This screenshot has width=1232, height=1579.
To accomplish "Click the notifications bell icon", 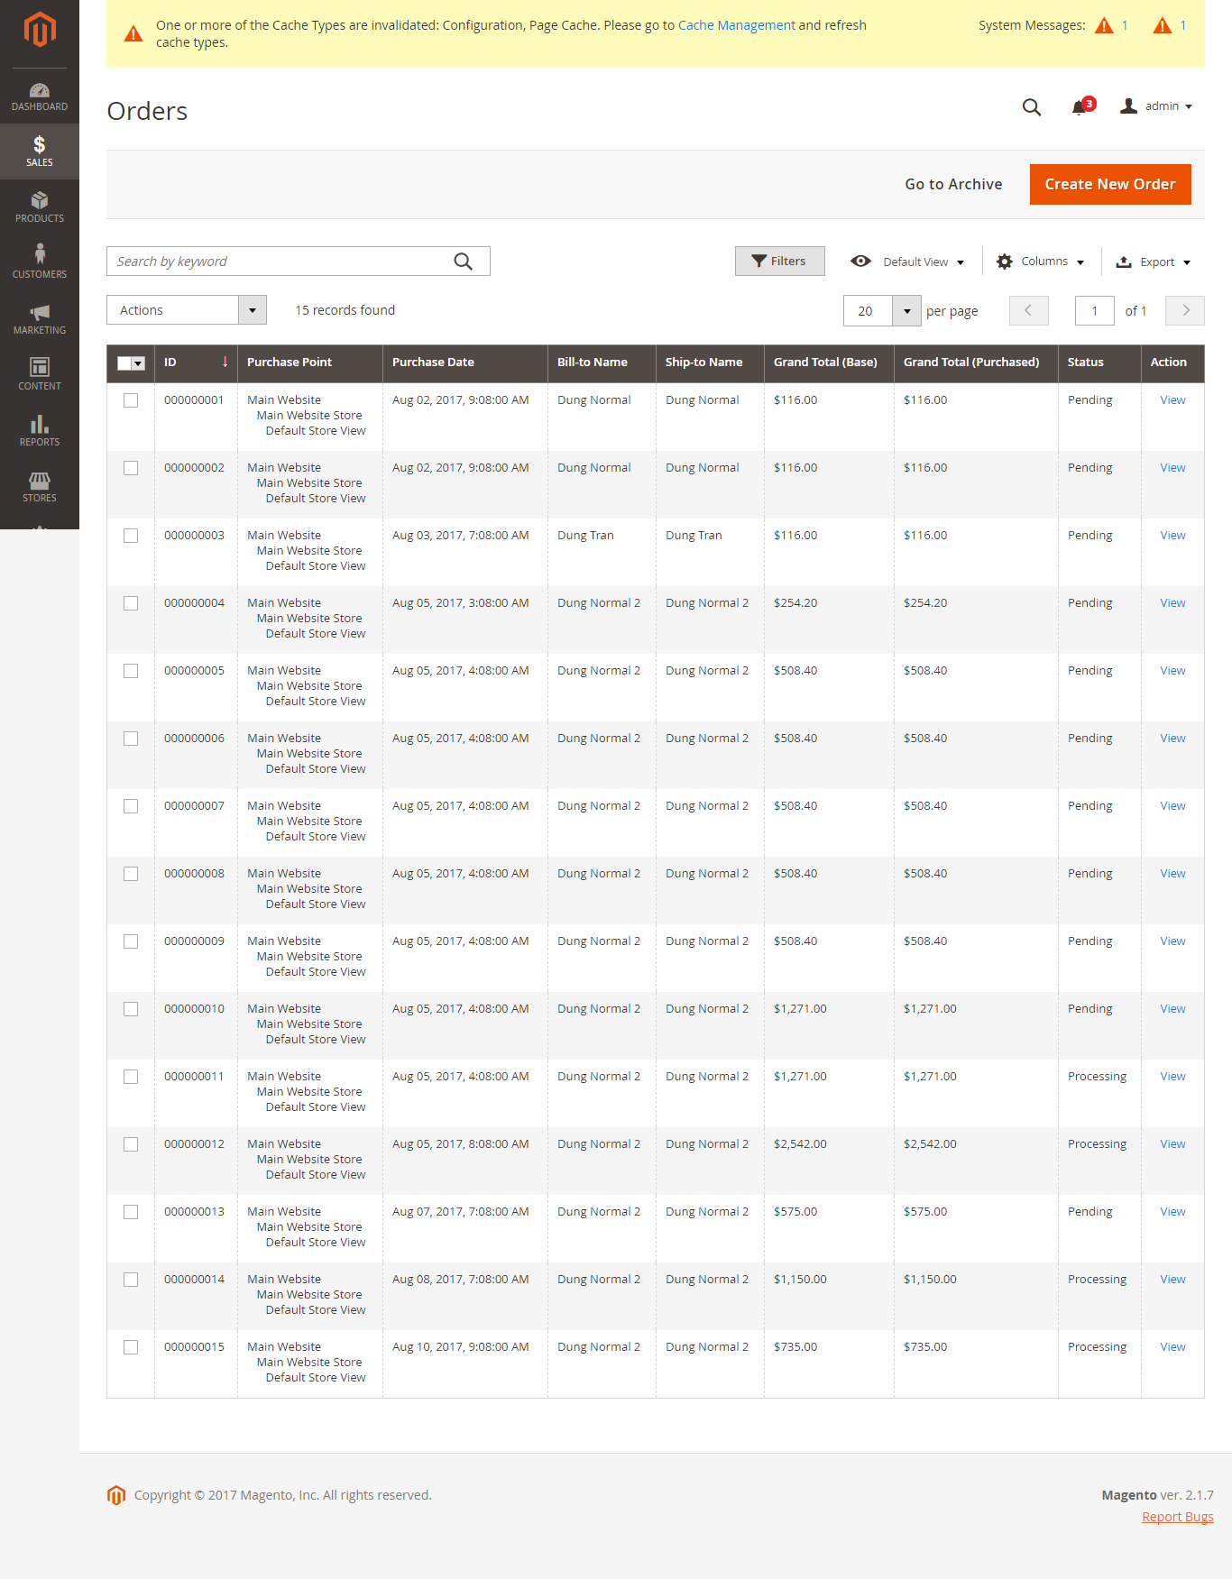I will point(1079,107).
